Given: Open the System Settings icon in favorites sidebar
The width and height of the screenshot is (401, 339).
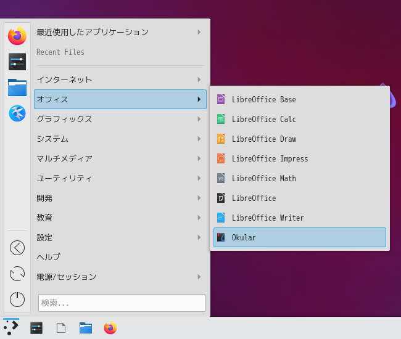Looking at the screenshot, I should [17, 62].
